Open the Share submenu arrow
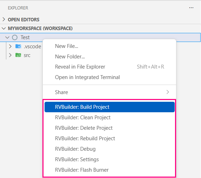 pyautogui.click(x=168, y=92)
